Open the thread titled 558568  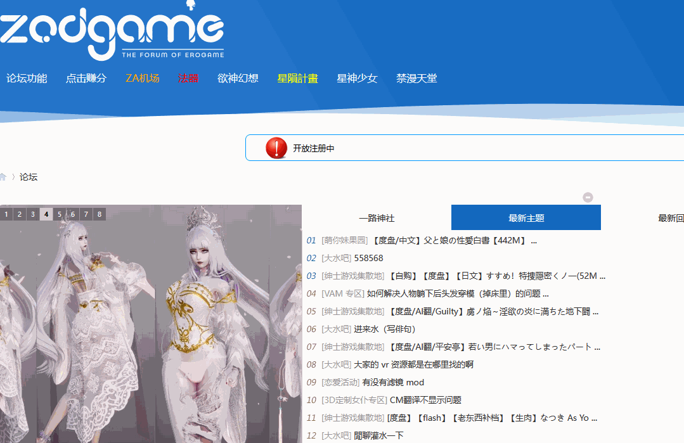coord(368,258)
